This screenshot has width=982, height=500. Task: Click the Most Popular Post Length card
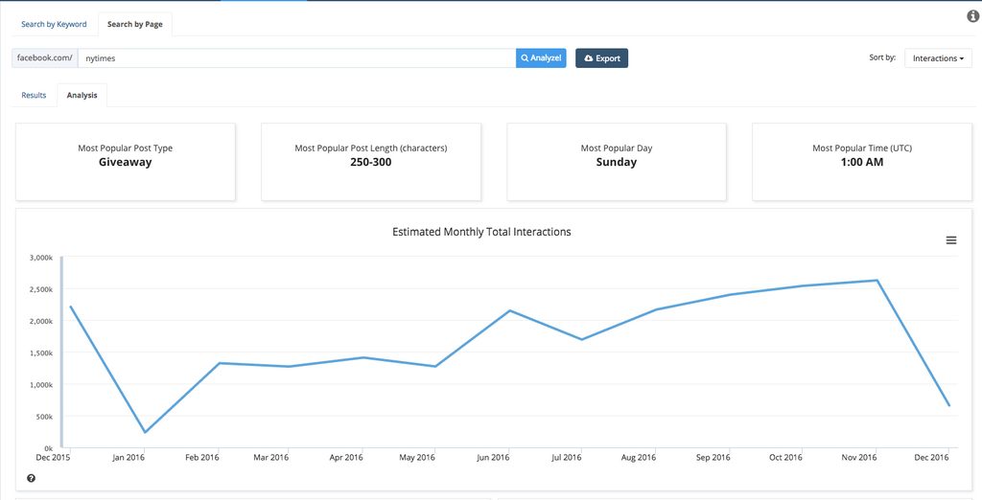point(370,161)
